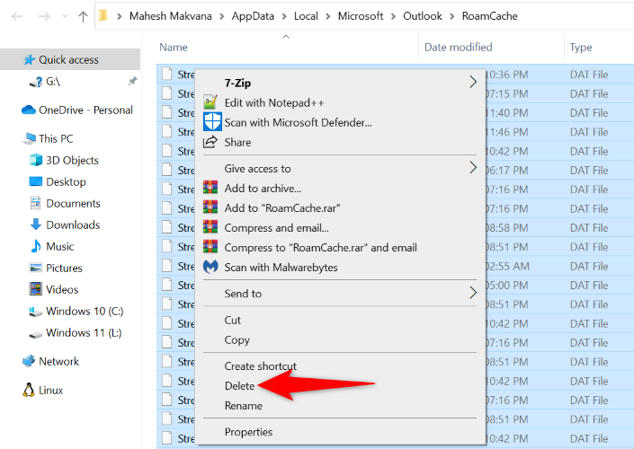The image size is (634, 449).
Task: Expand chevron after Local breadcrumb
Action: click(328, 16)
